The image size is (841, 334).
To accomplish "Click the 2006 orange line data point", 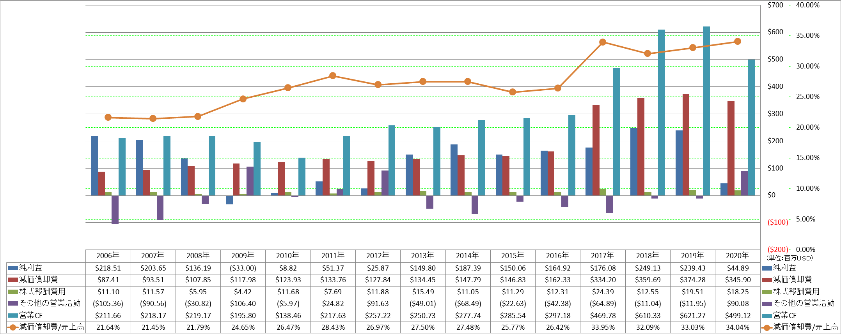I will coord(108,117).
